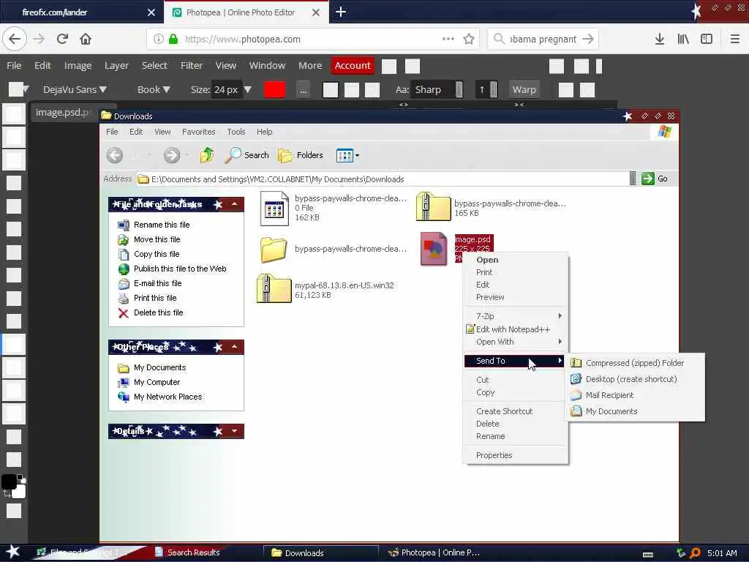Open Search in the Explorer toolbar
This screenshot has width=749, height=562.
(x=247, y=155)
